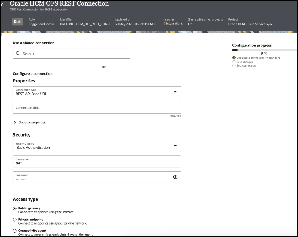Click the Connection URL input field
298x237 pixels.
pyautogui.click(x=97, y=108)
